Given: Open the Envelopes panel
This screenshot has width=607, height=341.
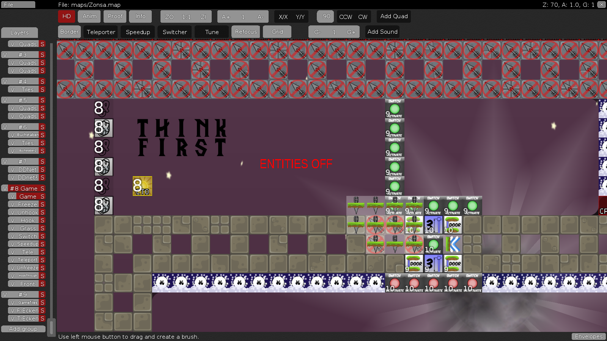Looking at the screenshot, I should click(x=588, y=336).
